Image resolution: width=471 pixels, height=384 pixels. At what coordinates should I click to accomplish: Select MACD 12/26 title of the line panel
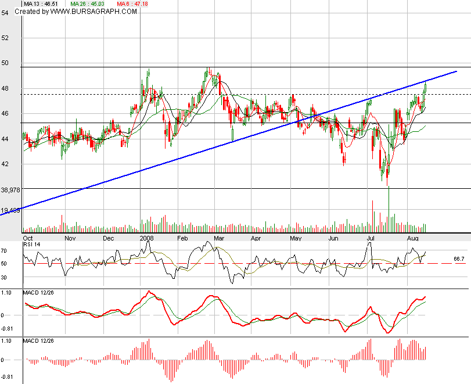[38, 293]
